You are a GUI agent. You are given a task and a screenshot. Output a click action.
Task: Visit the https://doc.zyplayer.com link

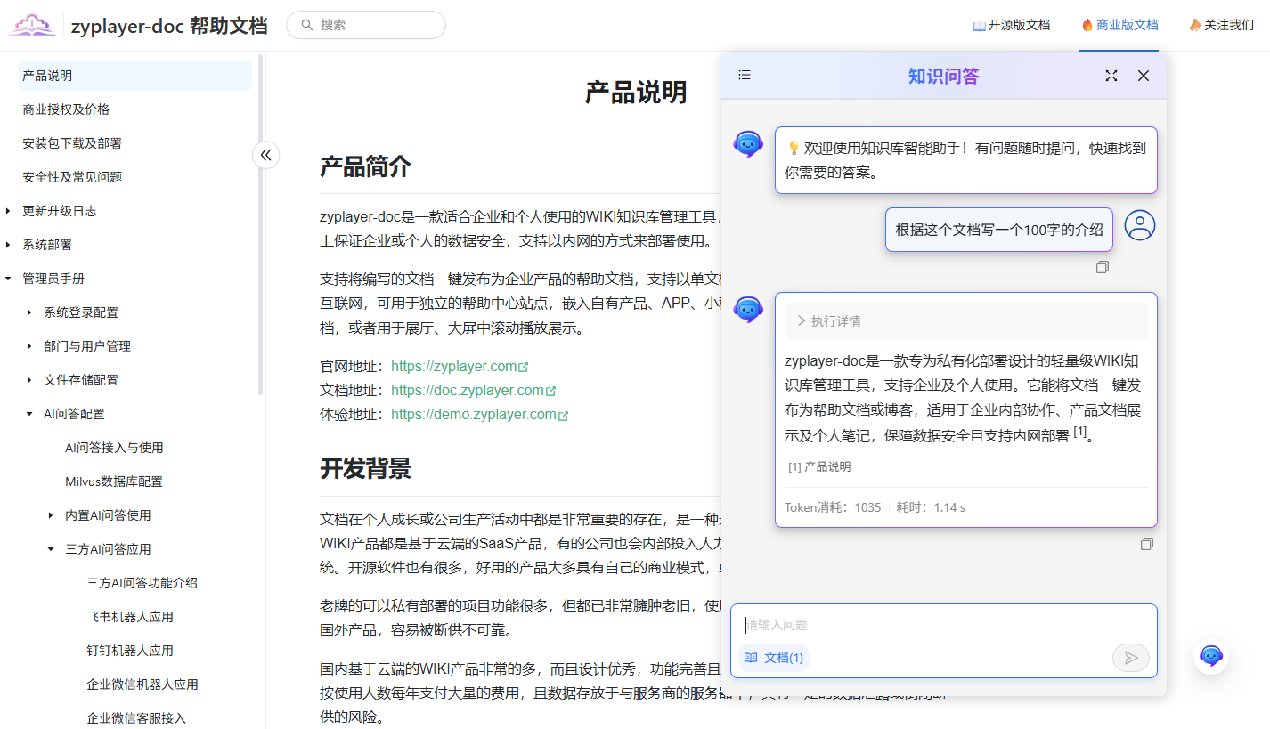point(468,390)
